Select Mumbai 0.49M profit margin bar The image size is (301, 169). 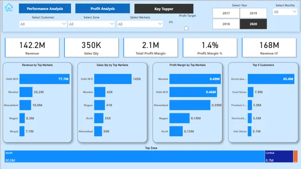click(195, 79)
